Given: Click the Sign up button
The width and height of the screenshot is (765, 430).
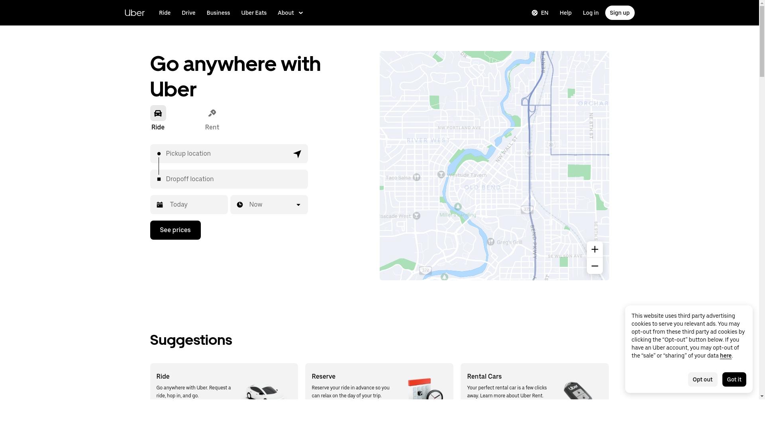Looking at the screenshot, I should [620, 13].
